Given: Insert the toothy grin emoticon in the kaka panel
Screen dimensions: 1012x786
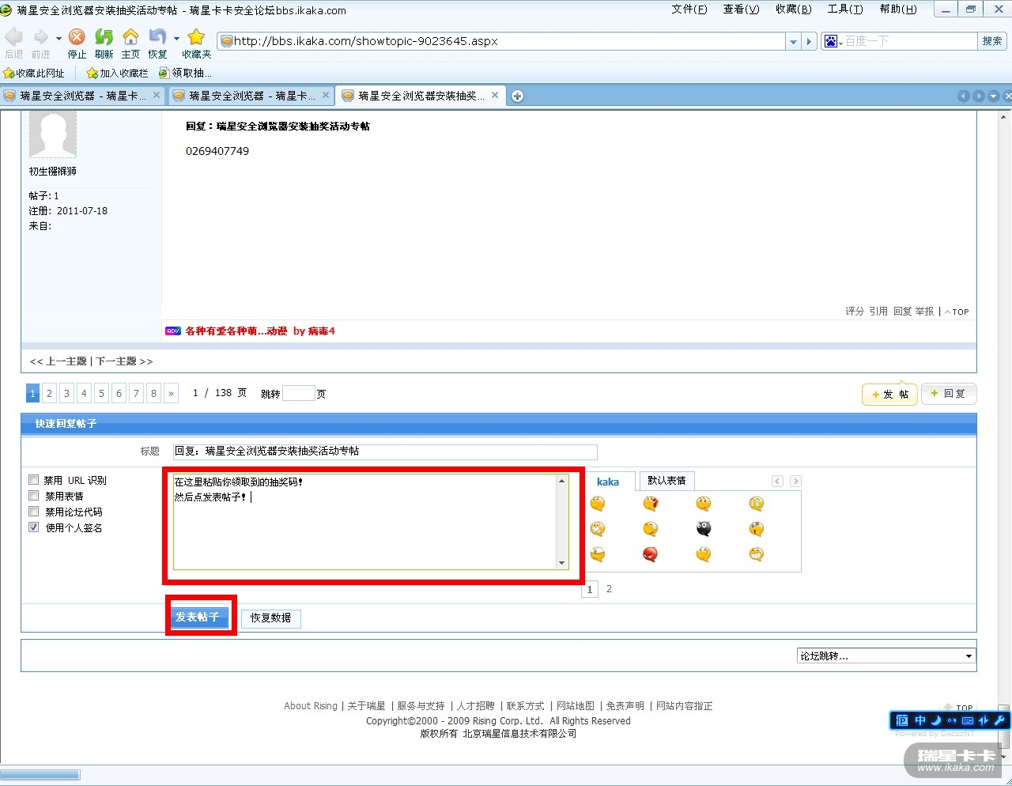Looking at the screenshot, I should point(757,554).
